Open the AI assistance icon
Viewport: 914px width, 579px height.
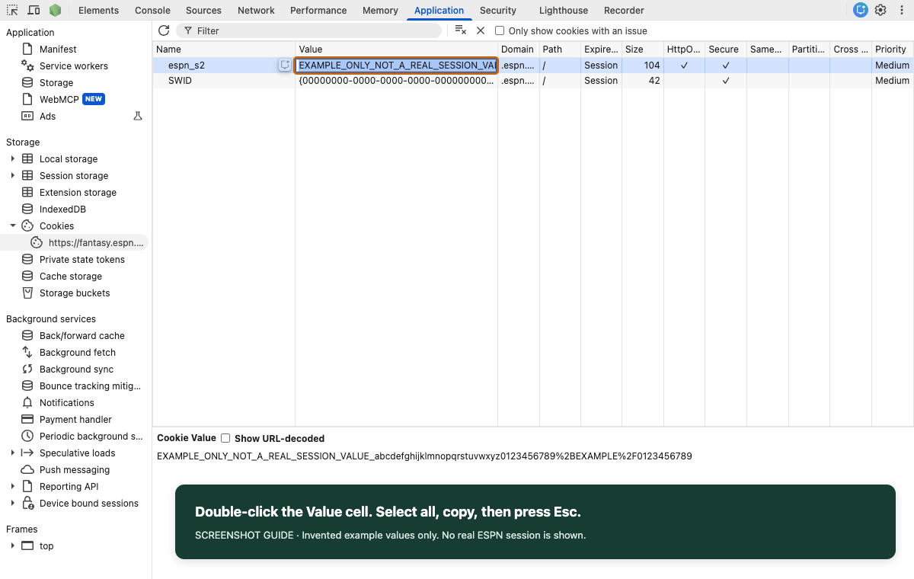point(860,10)
